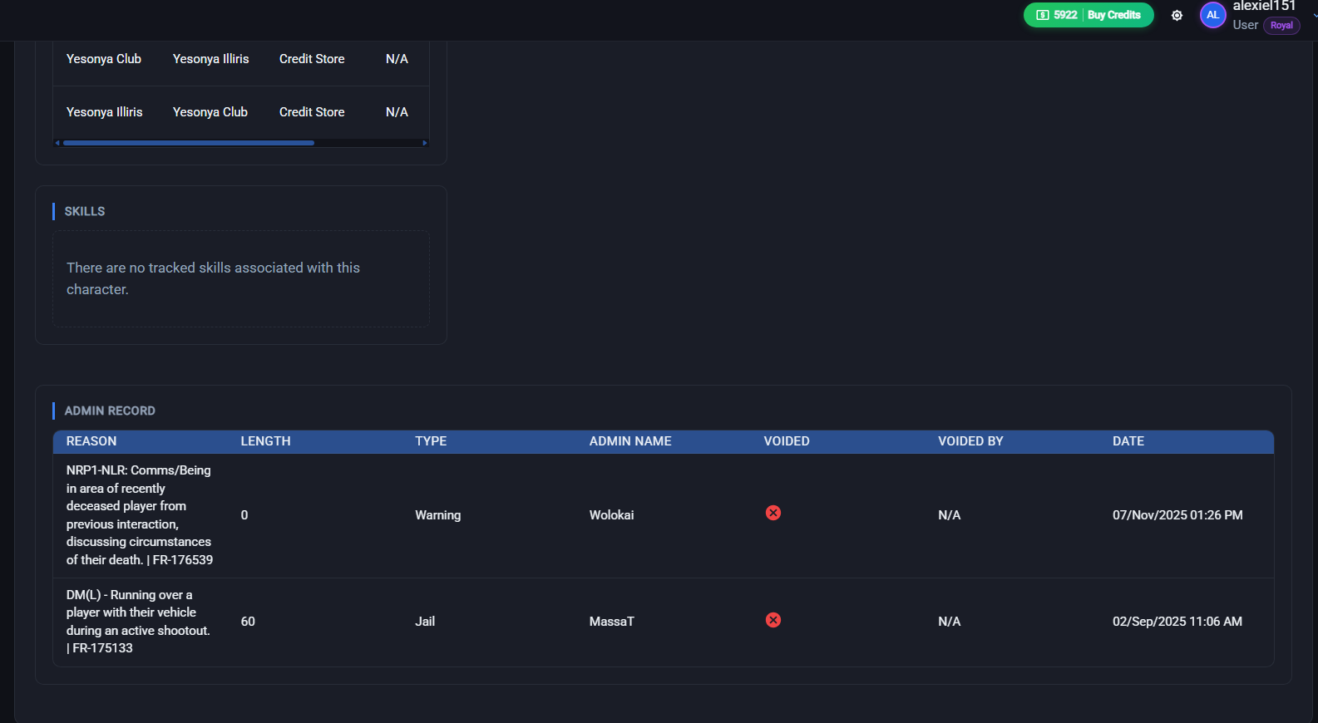Click admin name Wolokai
The image size is (1318, 723).
click(611, 515)
